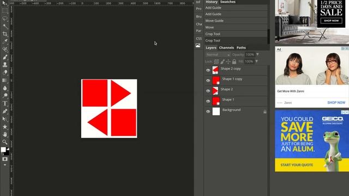
Task: Click the Fill 100% value field
Action: pos(249,62)
